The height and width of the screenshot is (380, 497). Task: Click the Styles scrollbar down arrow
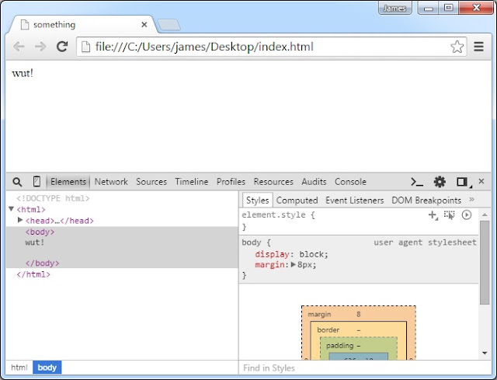pyautogui.click(x=485, y=353)
